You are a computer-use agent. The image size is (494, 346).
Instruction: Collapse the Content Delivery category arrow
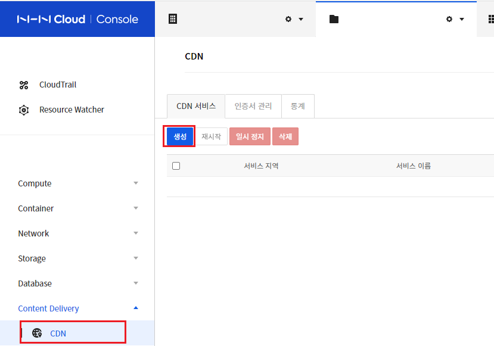(x=136, y=308)
